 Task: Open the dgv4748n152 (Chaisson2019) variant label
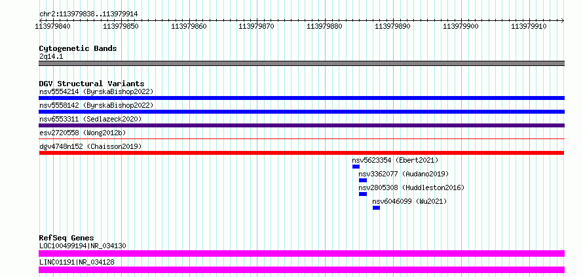(x=90, y=146)
